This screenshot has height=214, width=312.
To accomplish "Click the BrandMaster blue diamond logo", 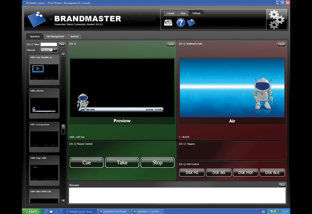I will click(x=37, y=19).
